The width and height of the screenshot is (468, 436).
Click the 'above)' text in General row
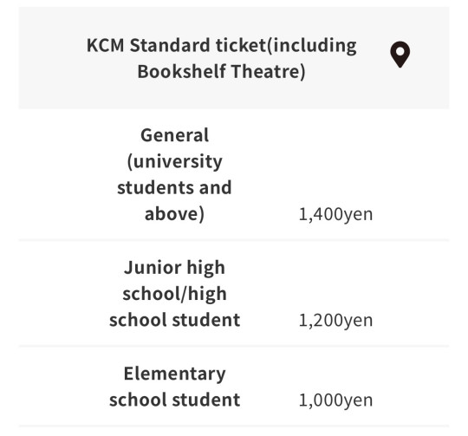(174, 214)
